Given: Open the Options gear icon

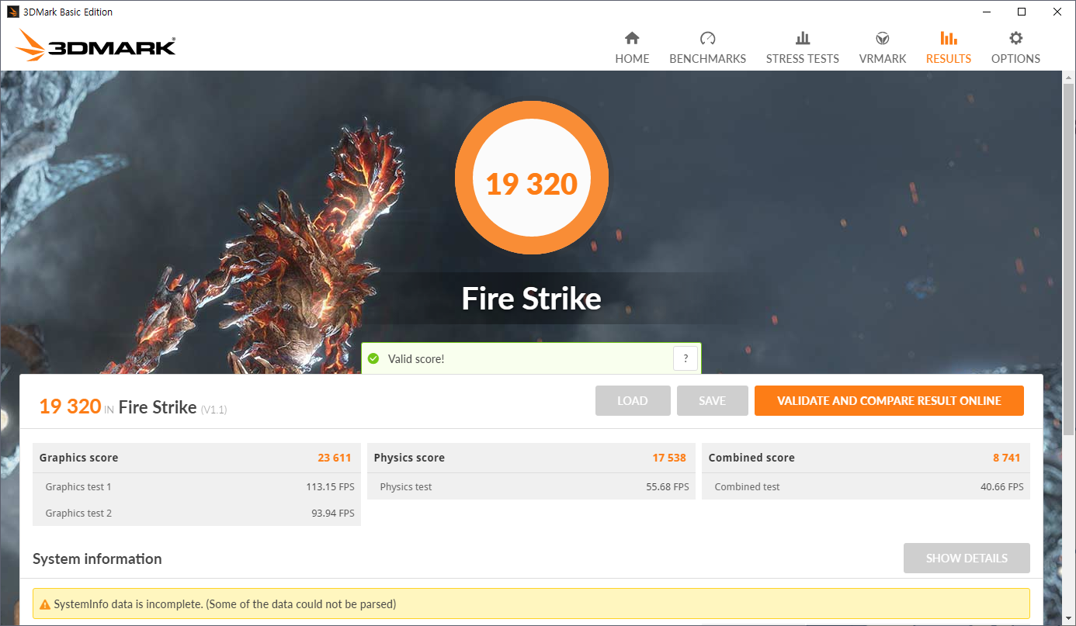Looking at the screenshot, I should tap(1015, 38).
